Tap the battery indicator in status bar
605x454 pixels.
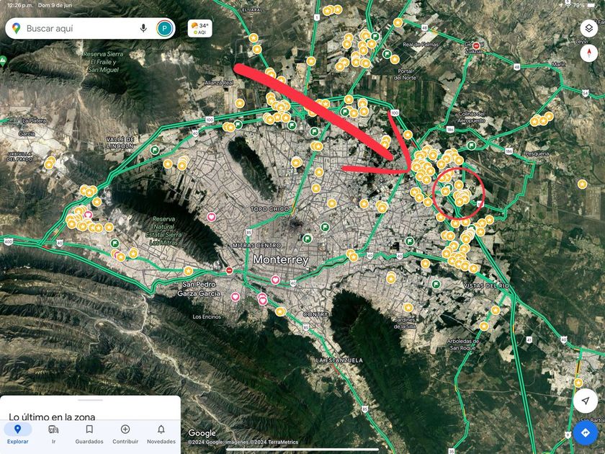point(591,6)
